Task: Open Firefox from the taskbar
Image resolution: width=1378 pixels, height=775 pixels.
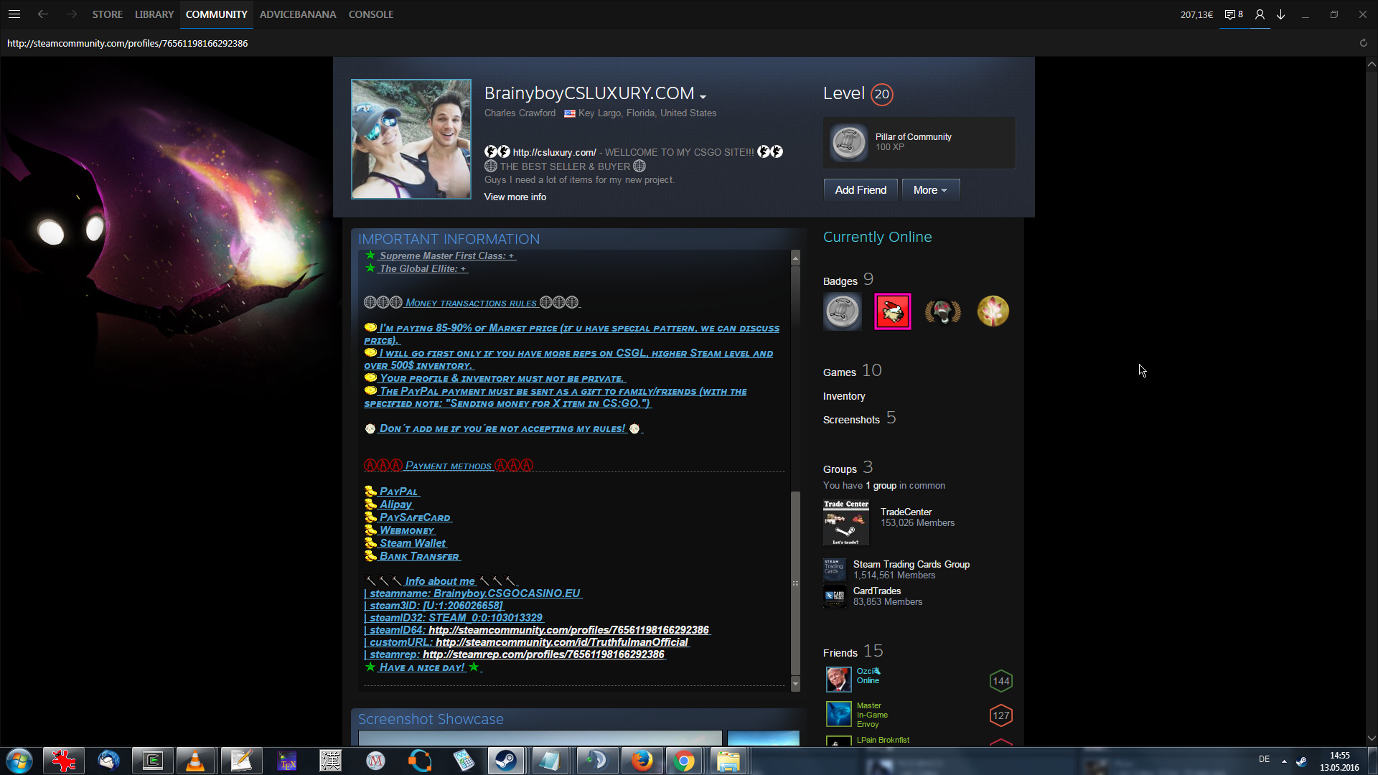Action: coord(642,761)
